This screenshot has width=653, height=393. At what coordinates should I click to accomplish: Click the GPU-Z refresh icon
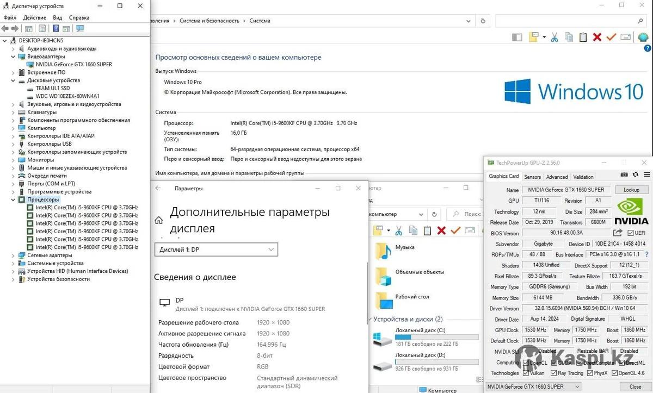pos(636,175)
